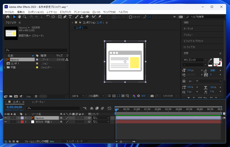This screenshot has height=147, width=230.
Task: Select the Type (T) tool
Action: [x=70, y=17]
